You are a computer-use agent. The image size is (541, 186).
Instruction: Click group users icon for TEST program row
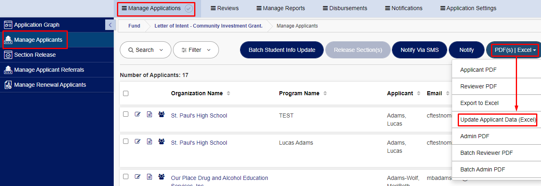coord(162,115)
